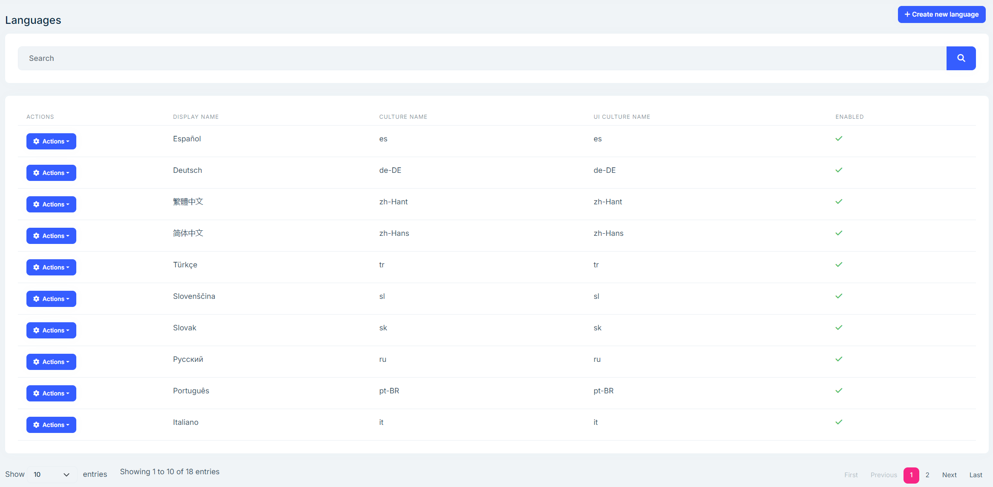
Task: Click the Next pagination link
Action: point(949,475)
